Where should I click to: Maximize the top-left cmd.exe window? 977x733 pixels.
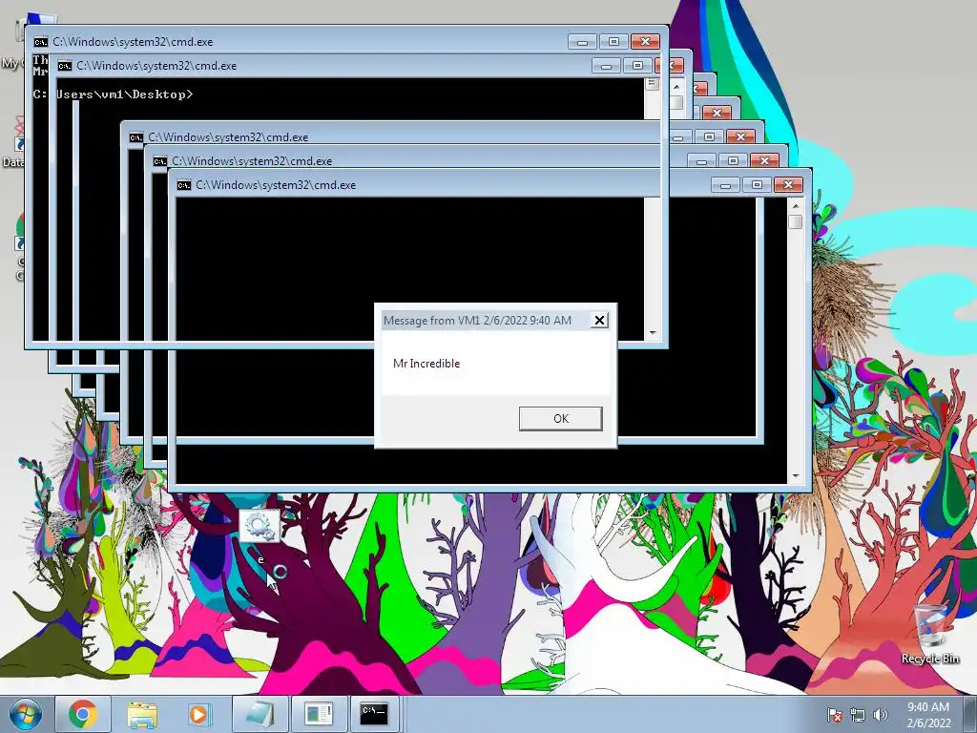(x=613, y=42)
